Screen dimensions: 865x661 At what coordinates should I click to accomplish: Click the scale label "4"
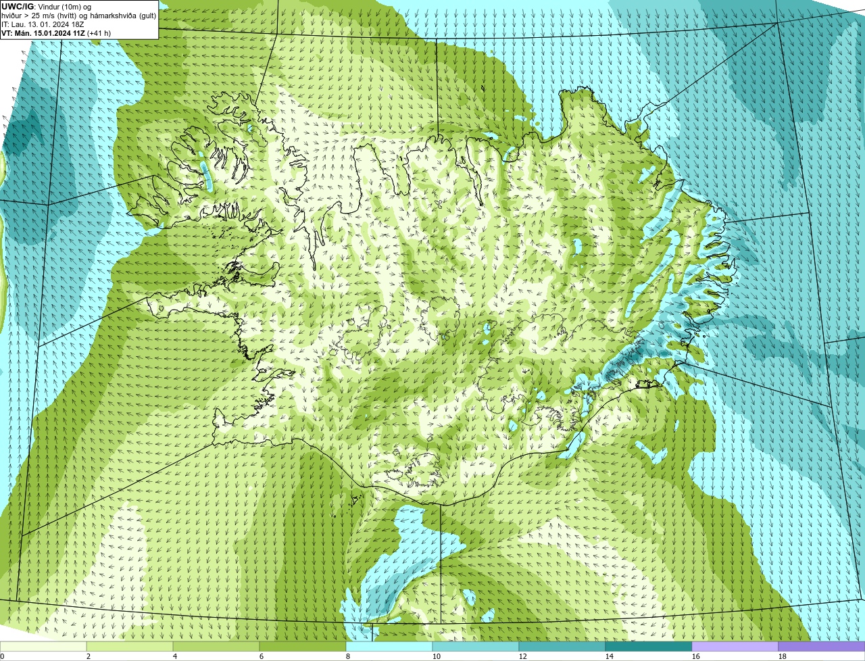click(175, 656)
